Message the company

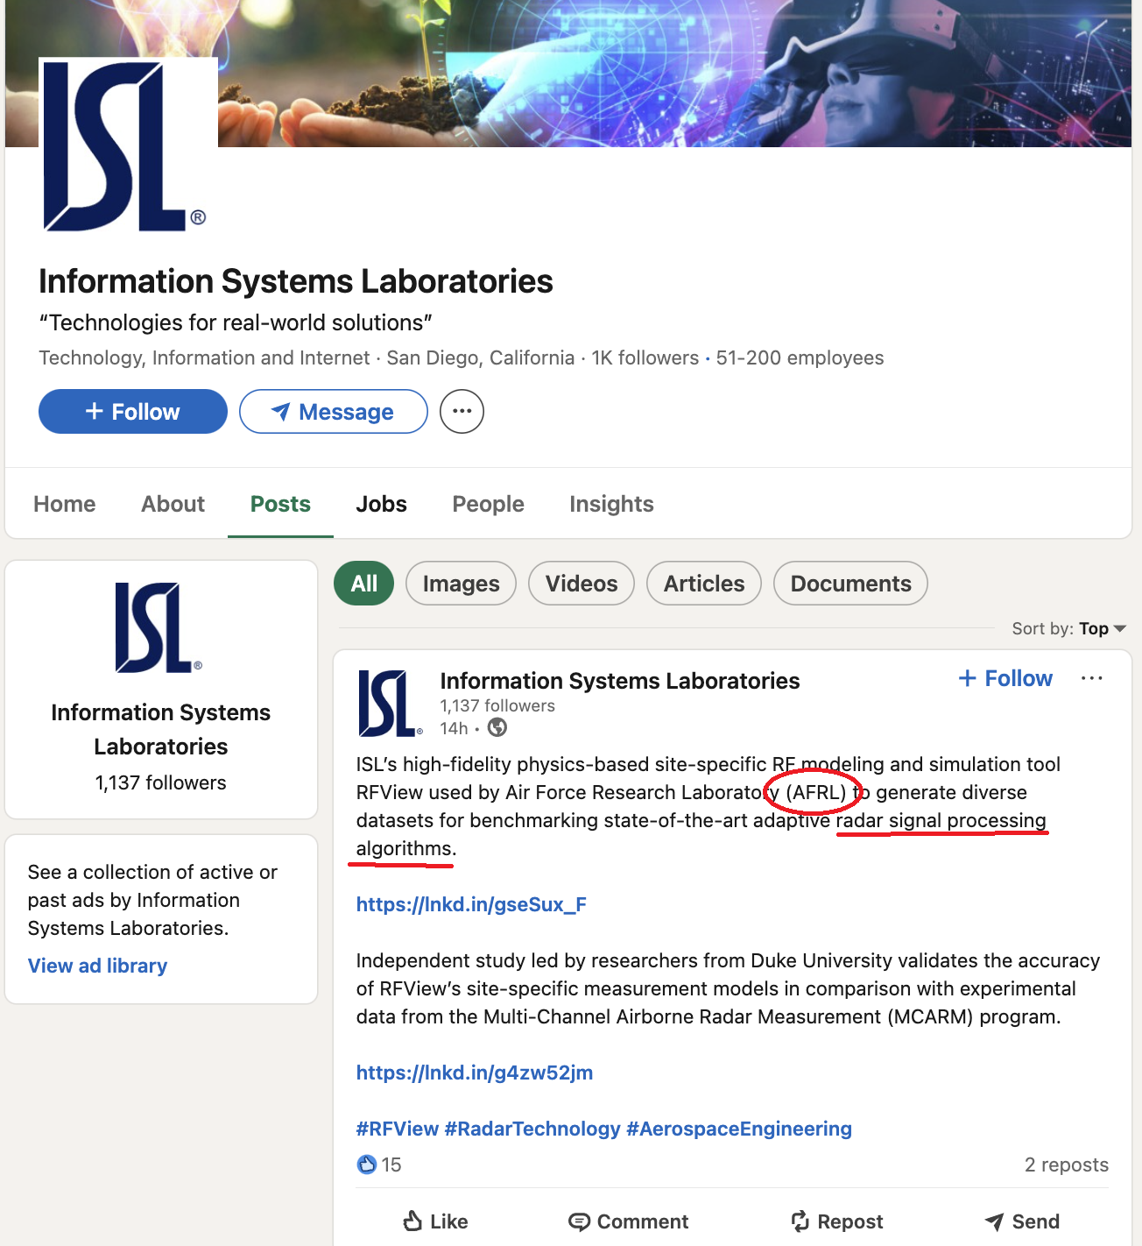pos(334,411)
